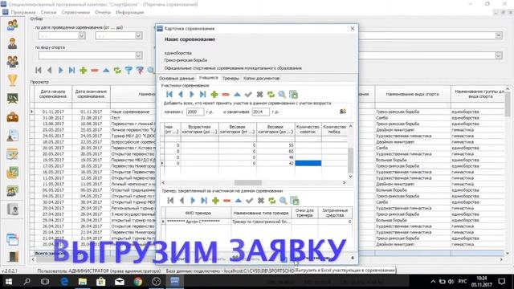514x289 pixels.
Task: Remove the trainer with red minus icon
Action: tap(226, 201)
